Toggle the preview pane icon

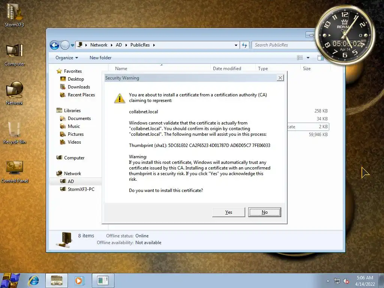point(320,58)
